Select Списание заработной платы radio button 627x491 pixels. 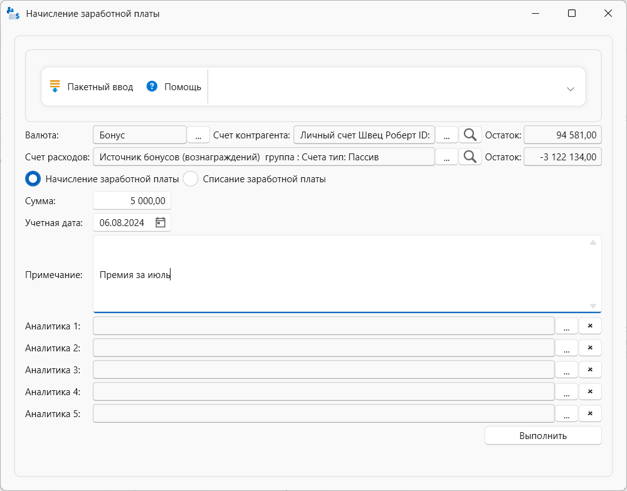point(191,179)
